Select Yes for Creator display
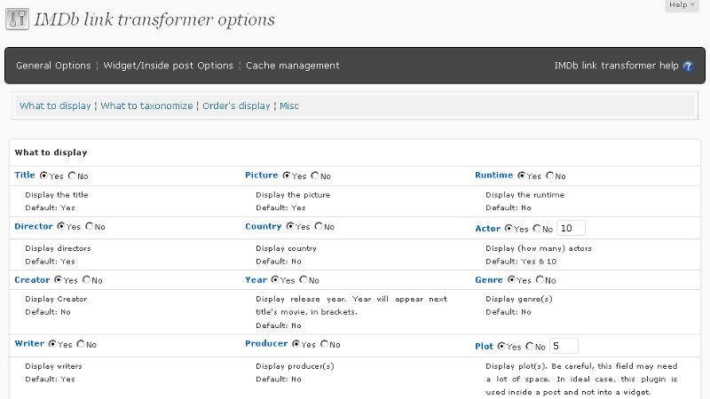Image resolution: width=710 pixels, height=399 pixels. (58, 279)
